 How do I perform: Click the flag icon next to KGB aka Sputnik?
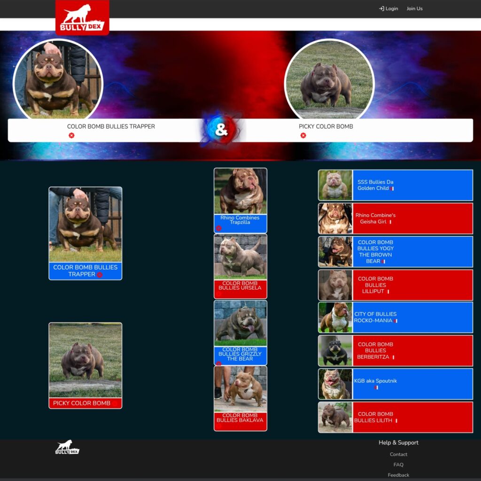pos(376,388)
